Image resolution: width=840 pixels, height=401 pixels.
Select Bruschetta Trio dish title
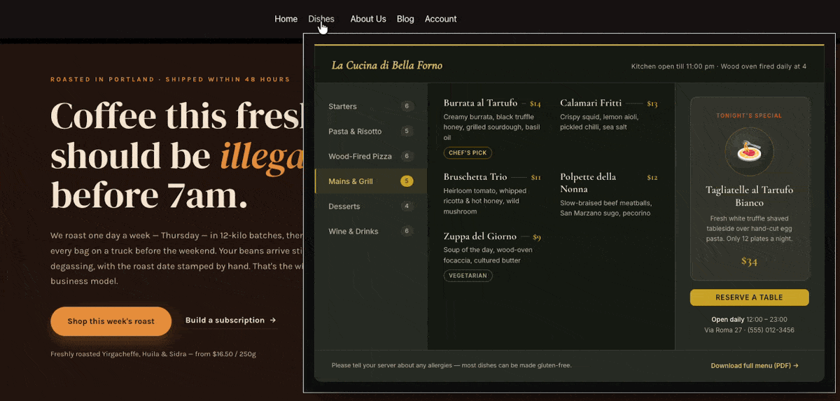(475, 177)
